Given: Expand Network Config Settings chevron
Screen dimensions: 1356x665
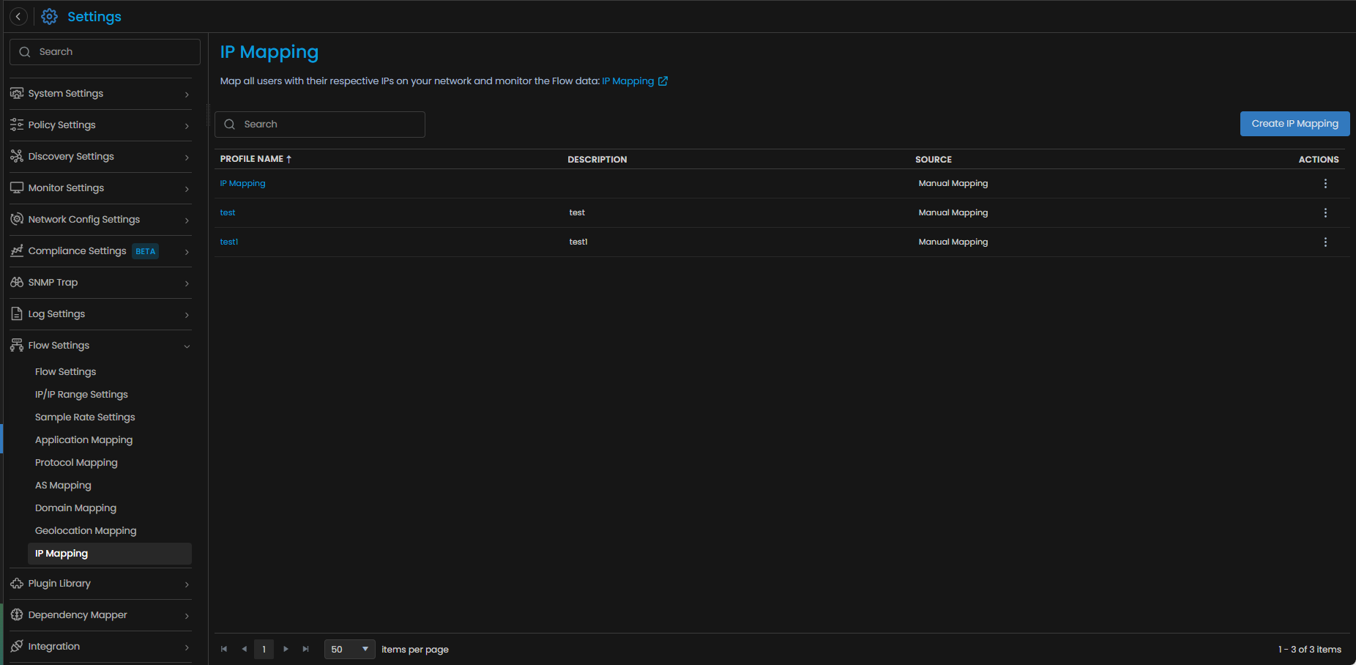Looking at the screenshot, I should [x=187, y=220].
